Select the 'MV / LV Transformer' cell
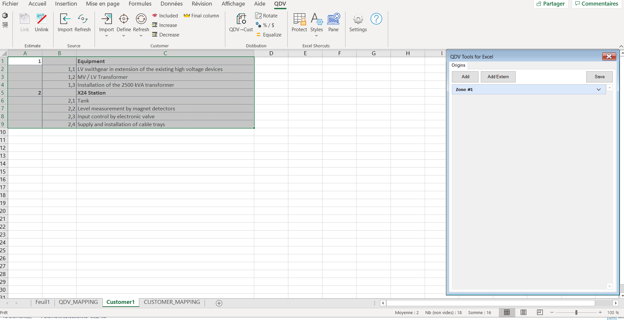 click(x=165, y=77)
